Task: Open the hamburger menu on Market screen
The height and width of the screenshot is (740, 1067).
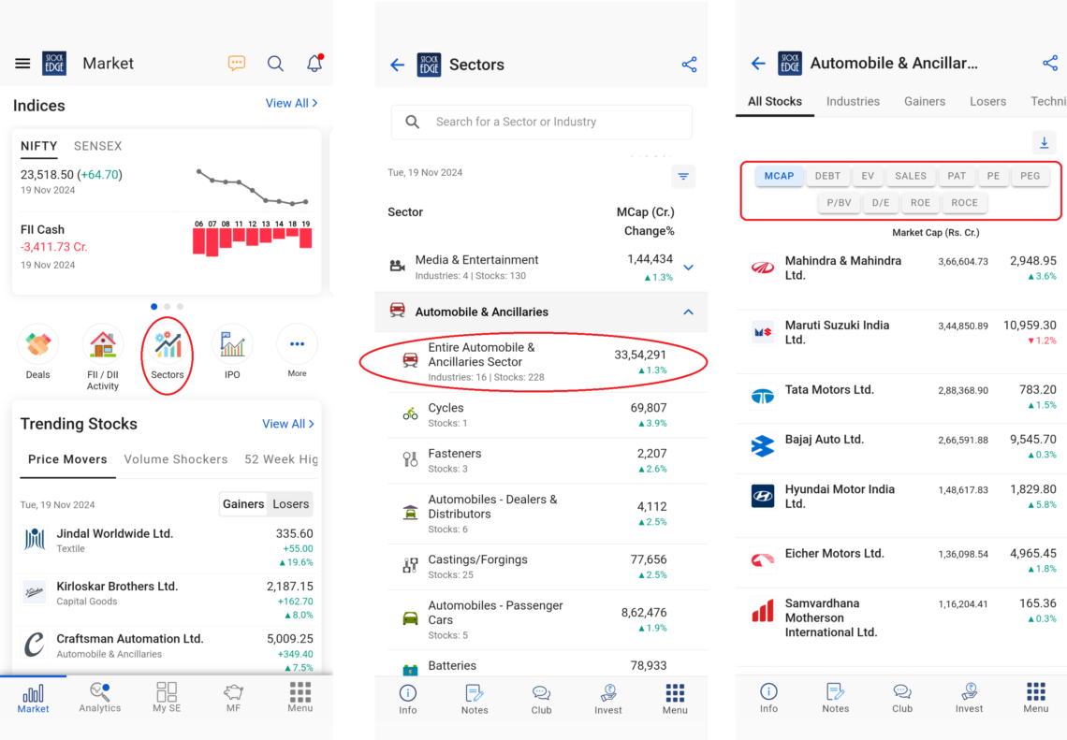Action: point(22,64)
